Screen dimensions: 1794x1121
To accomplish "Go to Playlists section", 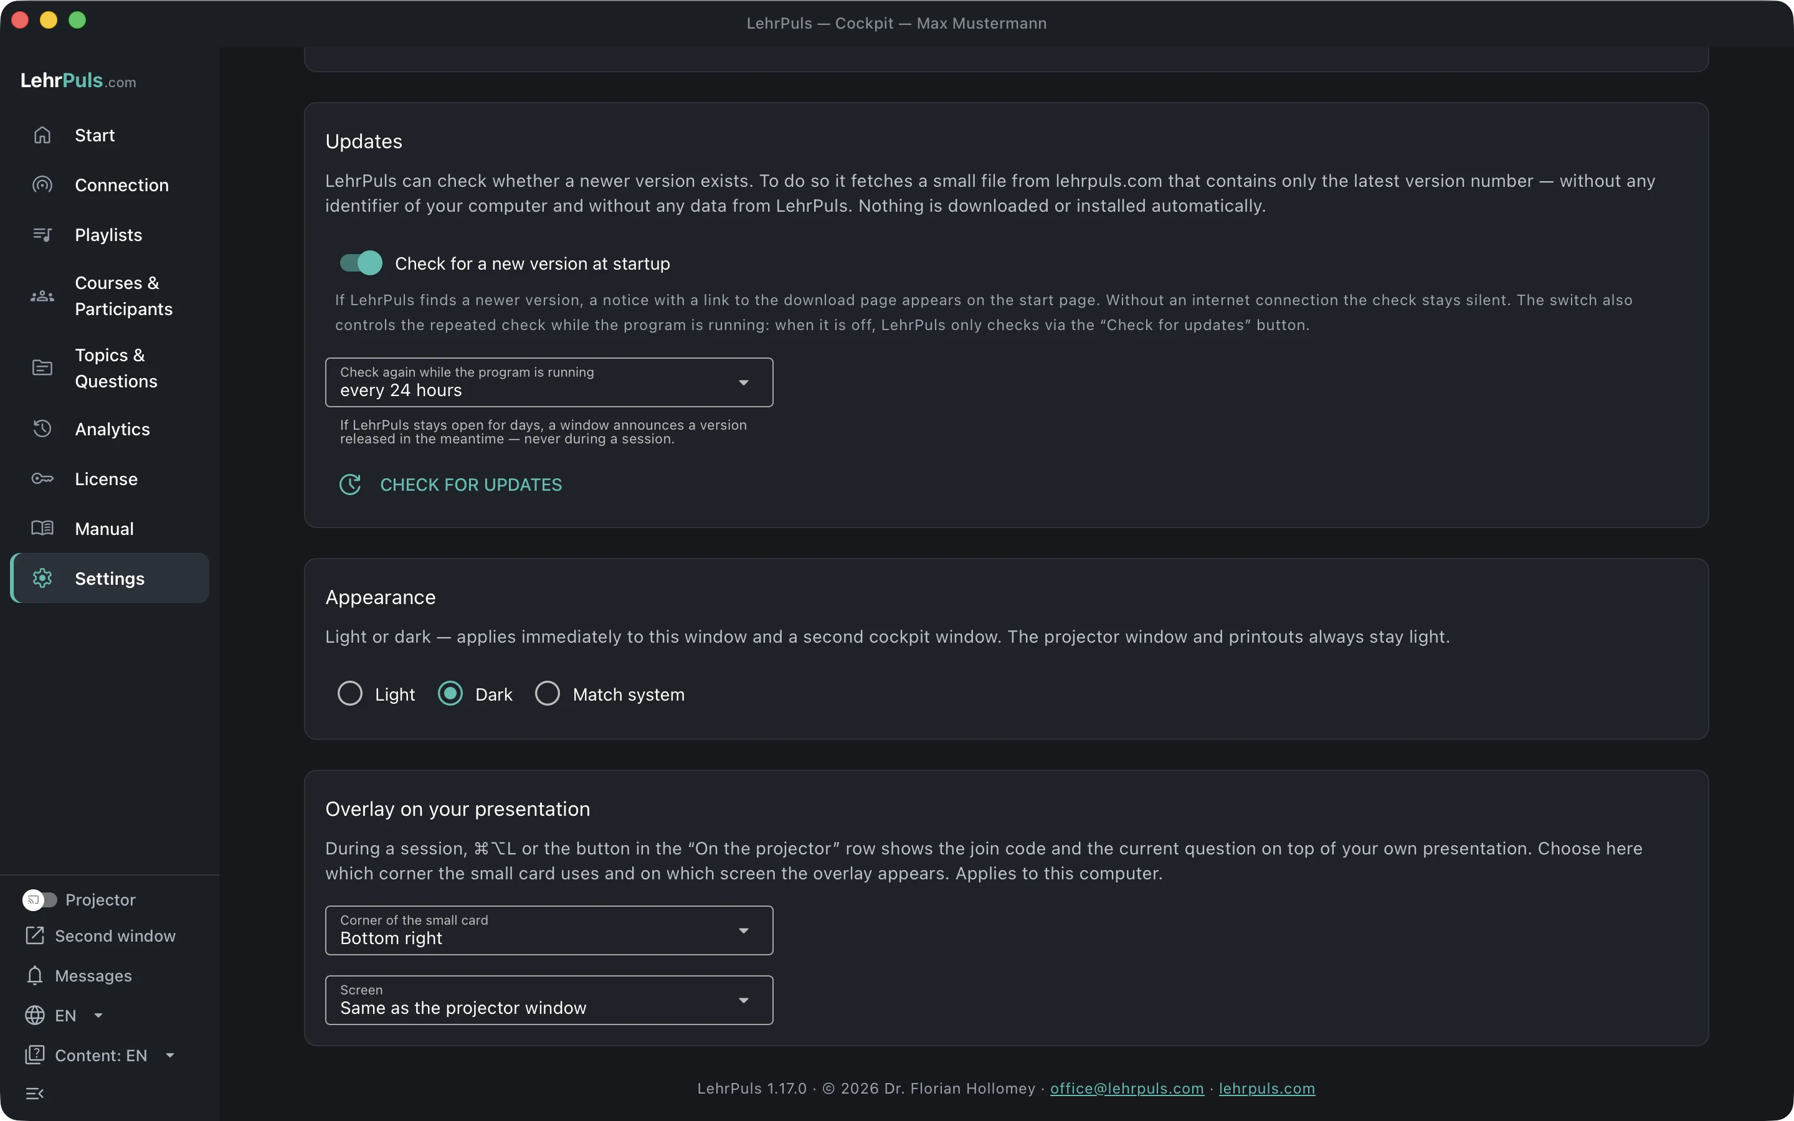I will point(110,234).
